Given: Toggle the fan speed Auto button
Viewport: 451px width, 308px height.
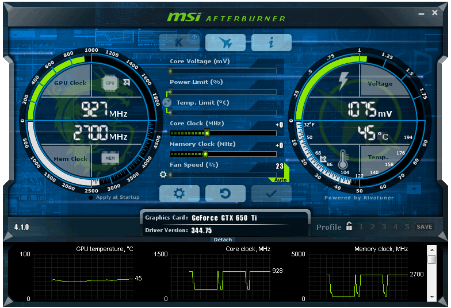Looking at the screenshot, I should coord(280,180).
